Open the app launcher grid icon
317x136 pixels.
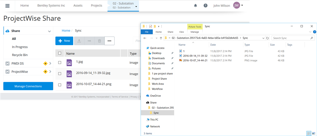[x=8, y=6]
